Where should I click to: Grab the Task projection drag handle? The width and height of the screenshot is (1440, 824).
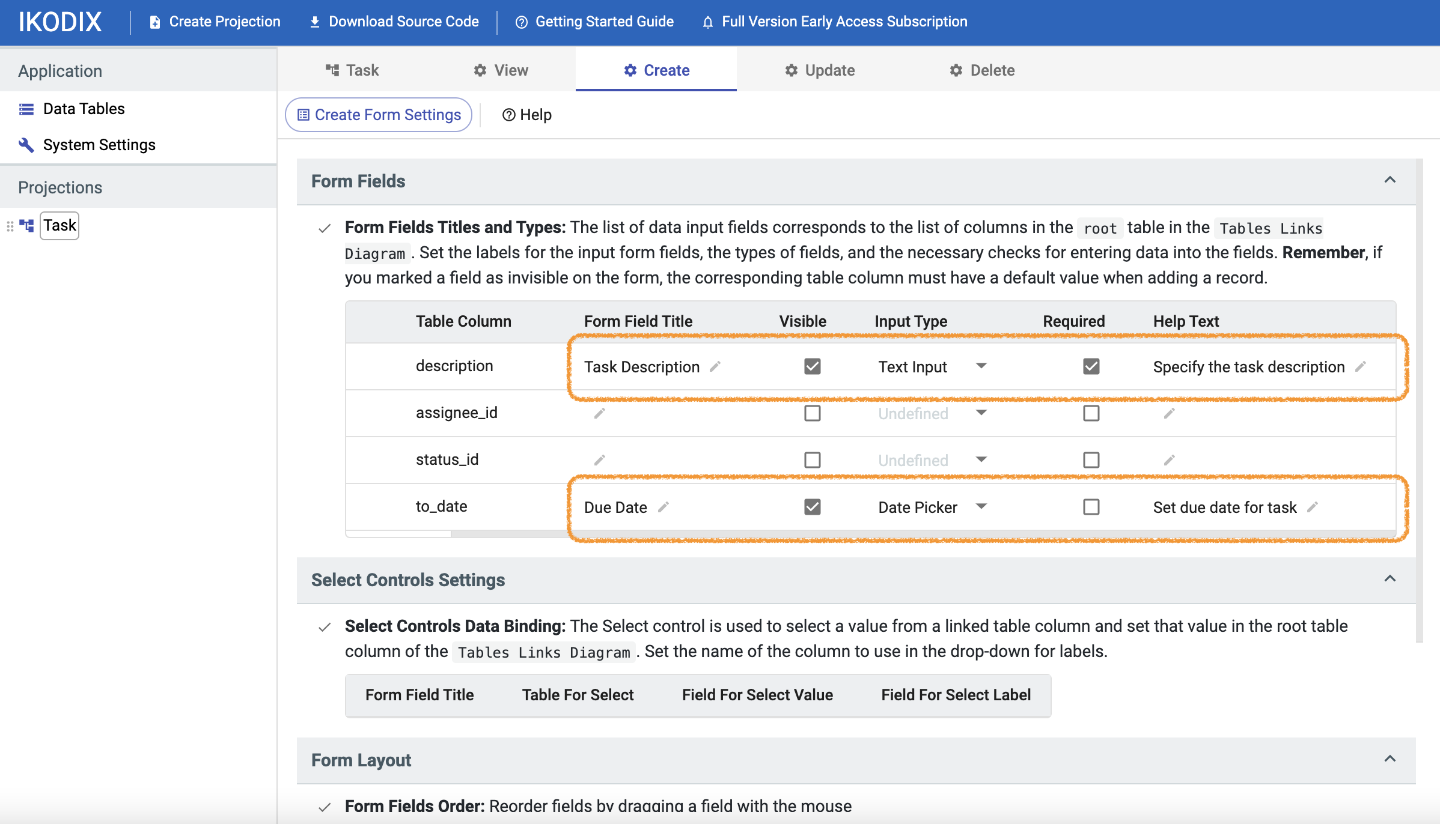point(10,225)
